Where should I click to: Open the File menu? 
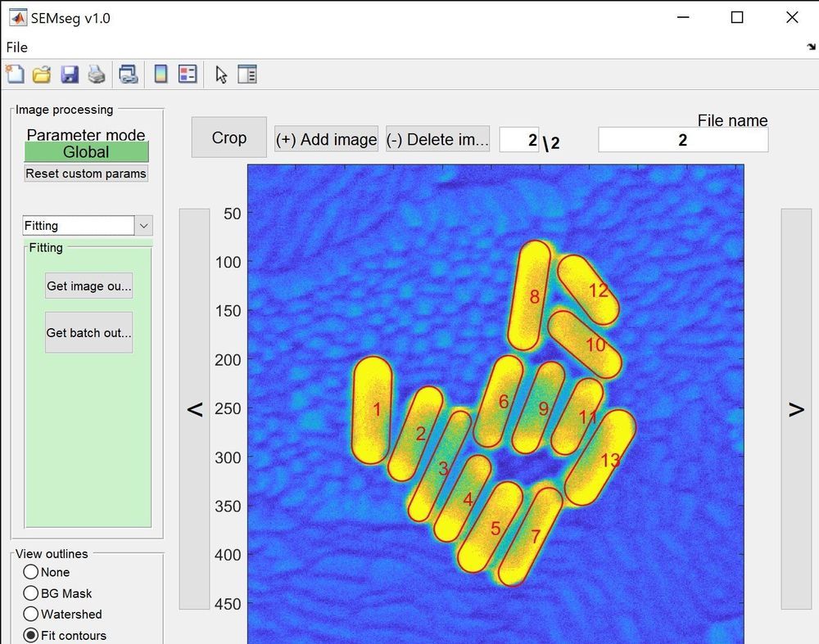[x=16, y=47]
